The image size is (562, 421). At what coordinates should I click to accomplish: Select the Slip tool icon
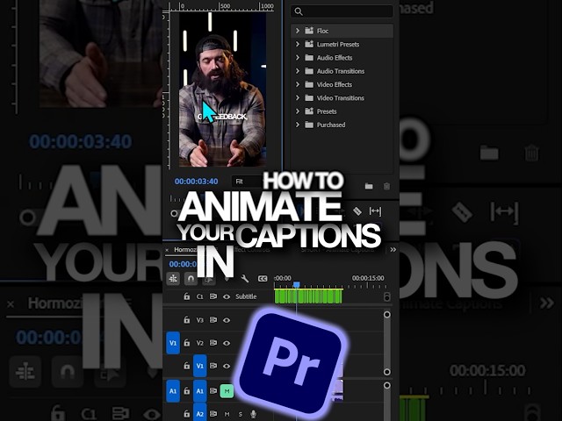pyautogui.click(x=375, y=211)
